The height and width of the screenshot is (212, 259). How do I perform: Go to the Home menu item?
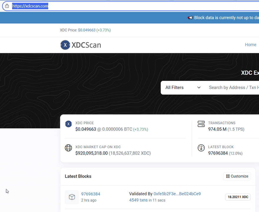[250, 45]
